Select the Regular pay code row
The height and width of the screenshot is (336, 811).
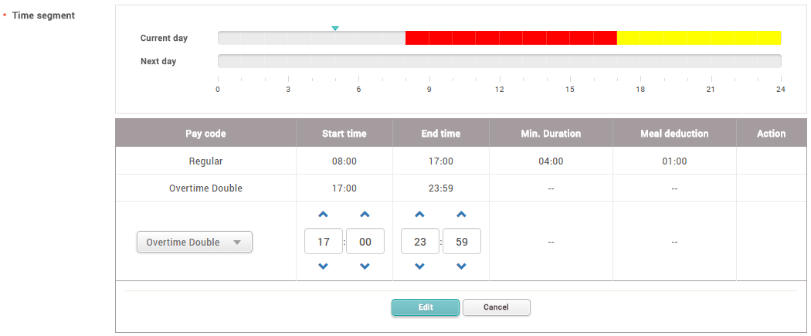click(x=205, y=161)
